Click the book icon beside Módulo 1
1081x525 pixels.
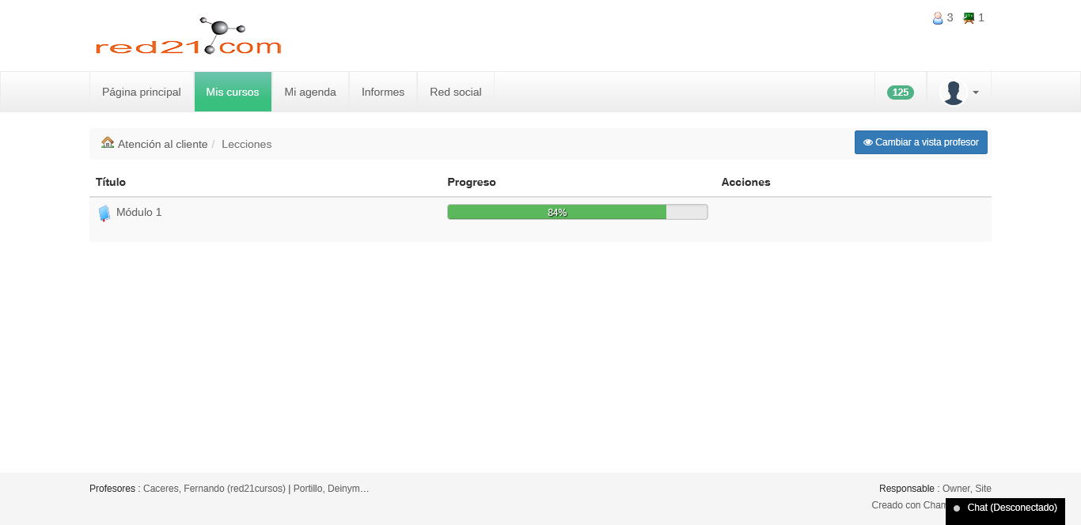click(x=104, y=213)
